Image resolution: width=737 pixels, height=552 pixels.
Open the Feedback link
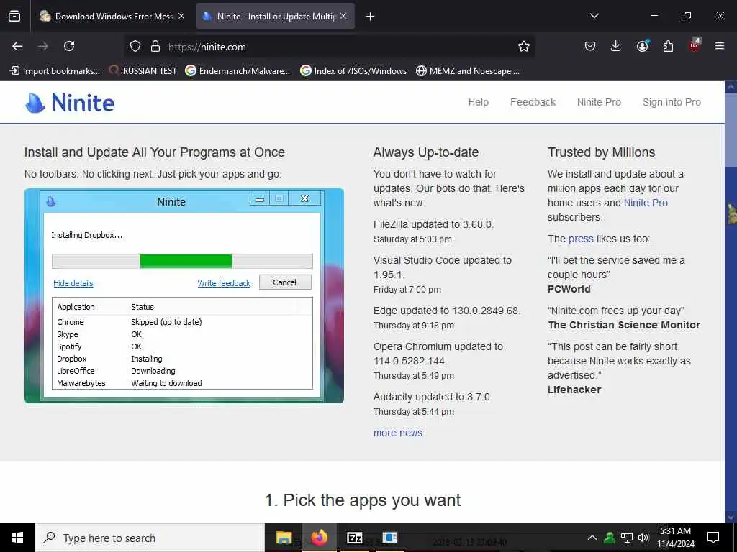click(x=533, y=102)
